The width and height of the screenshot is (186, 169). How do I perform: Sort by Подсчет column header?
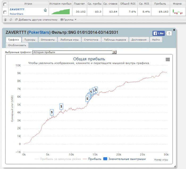pyautogui.click(x=79, y=4)
